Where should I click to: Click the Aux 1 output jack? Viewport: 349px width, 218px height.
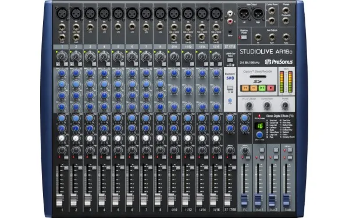pyautogui.click(x=272, y=37)
